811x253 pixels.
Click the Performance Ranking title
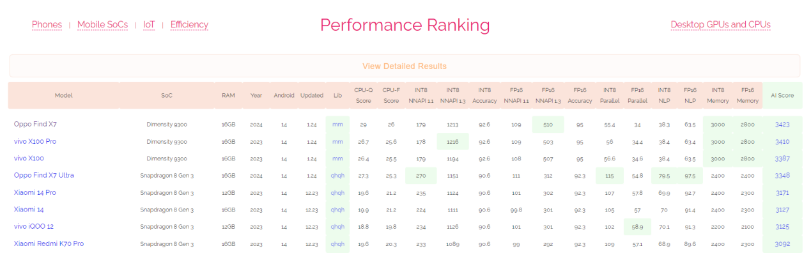click(x=405, y=25)
